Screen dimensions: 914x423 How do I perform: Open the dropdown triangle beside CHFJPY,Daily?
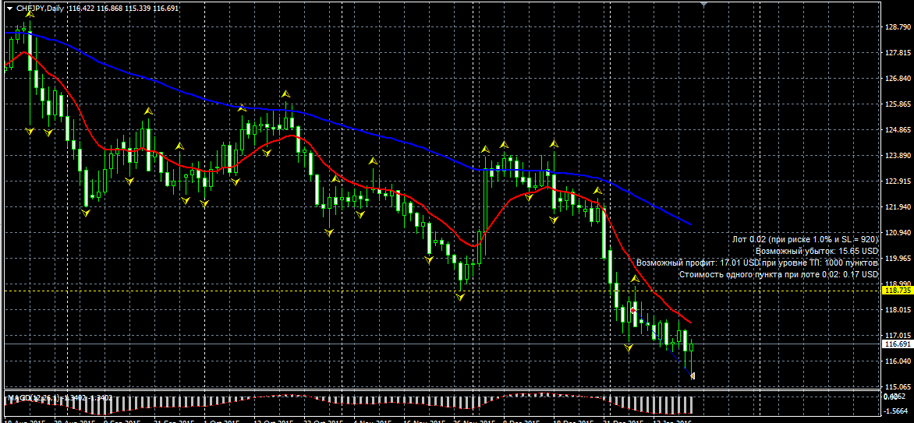coord(9,9)
